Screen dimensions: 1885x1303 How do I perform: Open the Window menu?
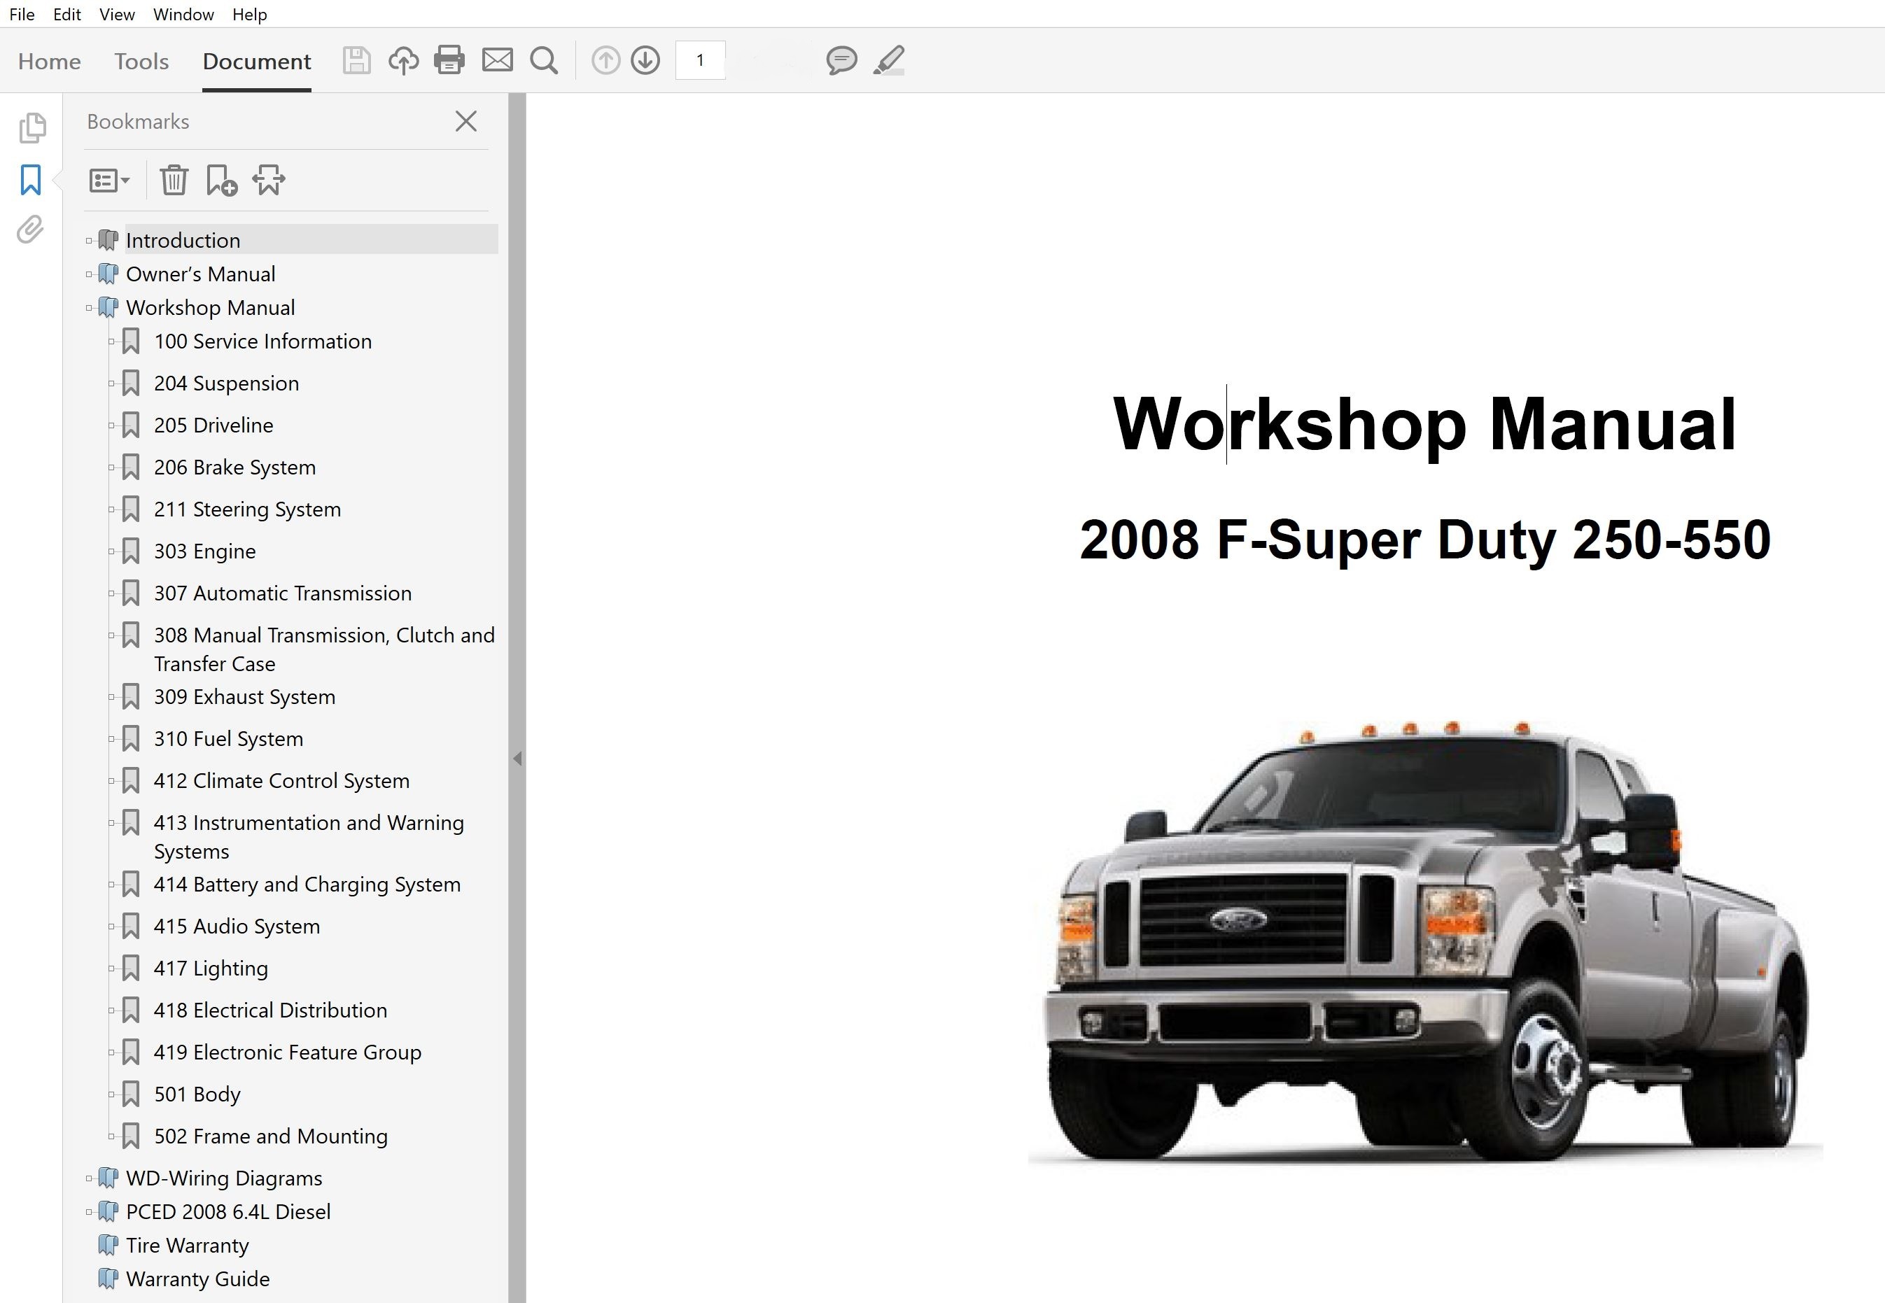183,14
